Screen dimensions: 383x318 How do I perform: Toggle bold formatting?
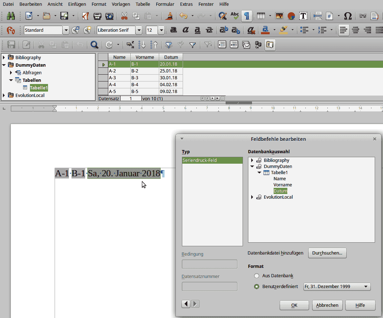point(173,30)
